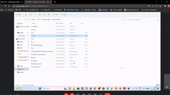The height and width of the screenshot is (95, 170).
Task: Click the Cut scissors icon in Explorer toolbar
Action: pos(26,15)
